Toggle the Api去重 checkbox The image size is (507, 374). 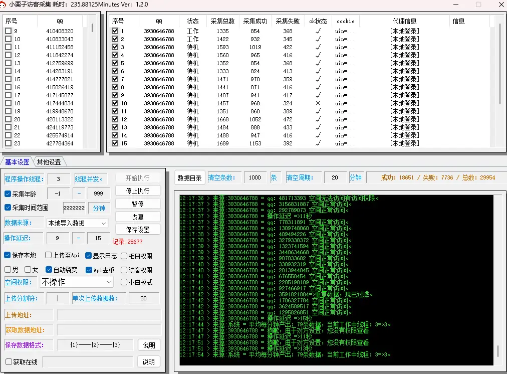pyautogui.click(x=89, y=270)
